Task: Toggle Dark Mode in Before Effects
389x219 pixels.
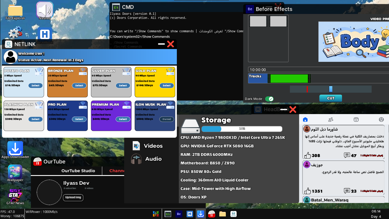Action: pyautogui.click(x=269, y=99)
